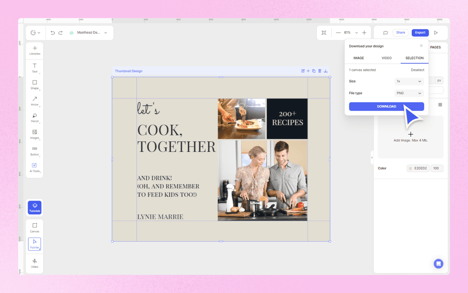Image resolution: width=468 pixels, height=293 pixels.
Task: Click Deselect to clear canvas selection
Action: 418,70
